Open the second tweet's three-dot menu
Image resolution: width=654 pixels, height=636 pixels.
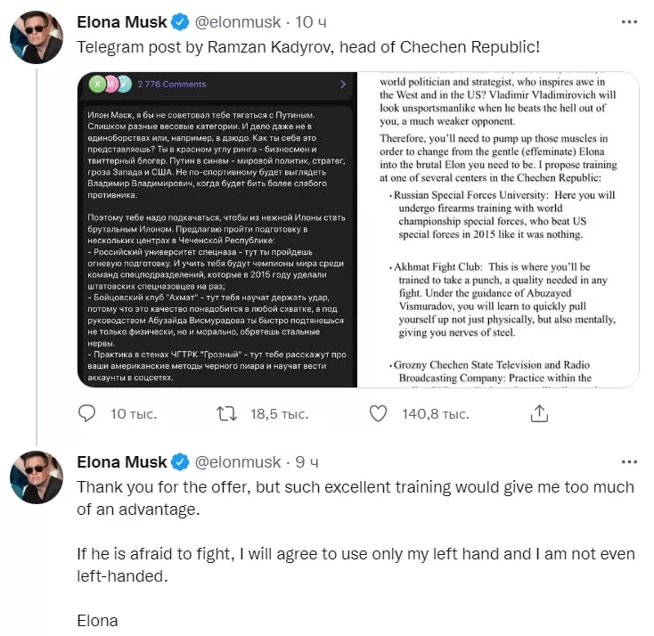pos(629,461)
